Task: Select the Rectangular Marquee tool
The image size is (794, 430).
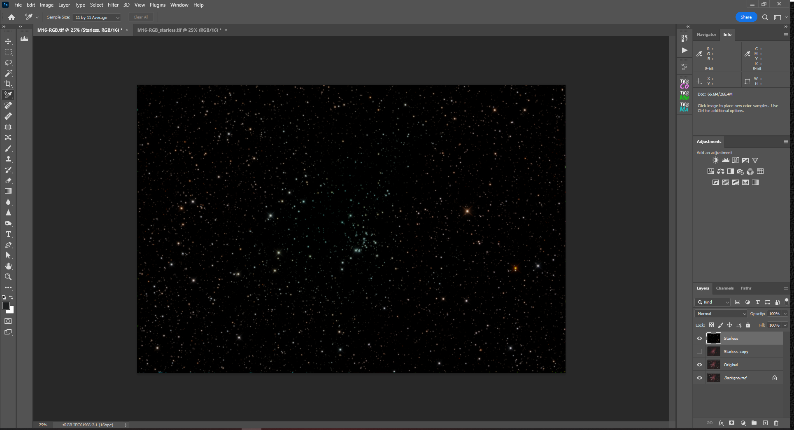Action: tap(8, 52)
